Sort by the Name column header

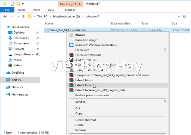coord(49,23)
